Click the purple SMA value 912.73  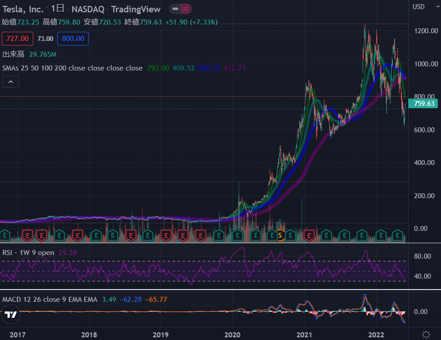pos(234,68)
